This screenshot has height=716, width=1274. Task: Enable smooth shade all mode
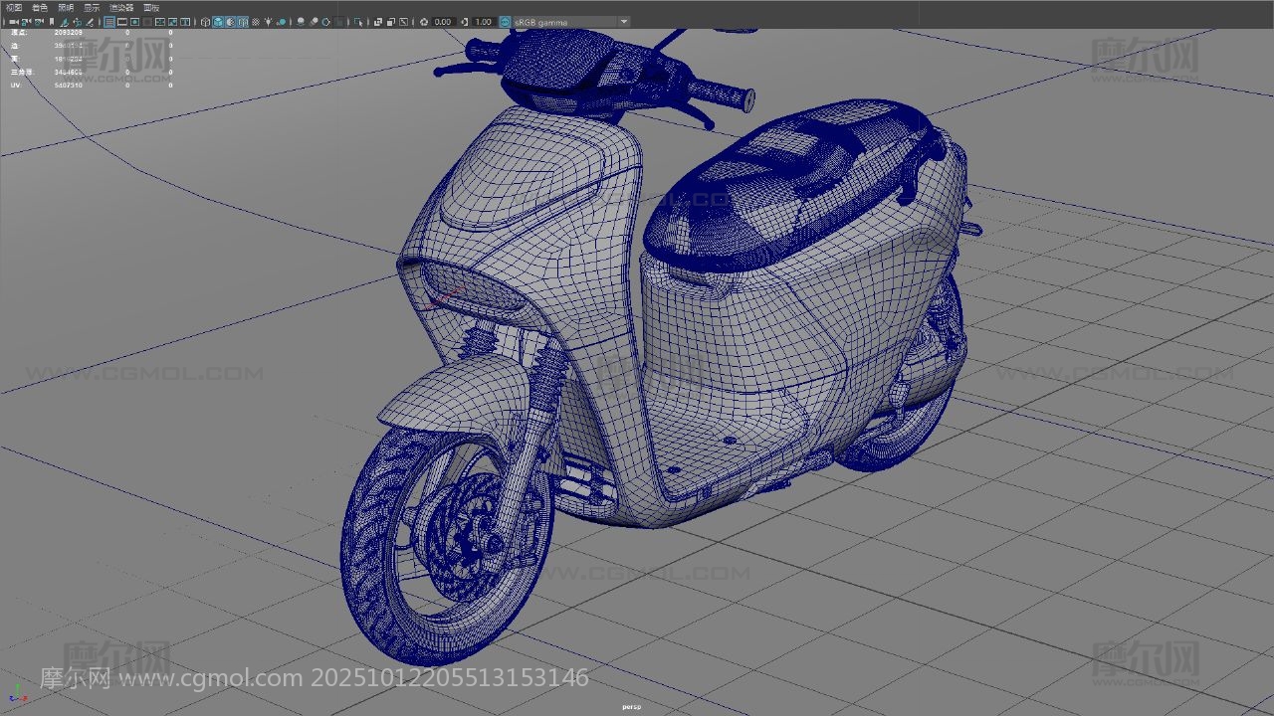218,21
